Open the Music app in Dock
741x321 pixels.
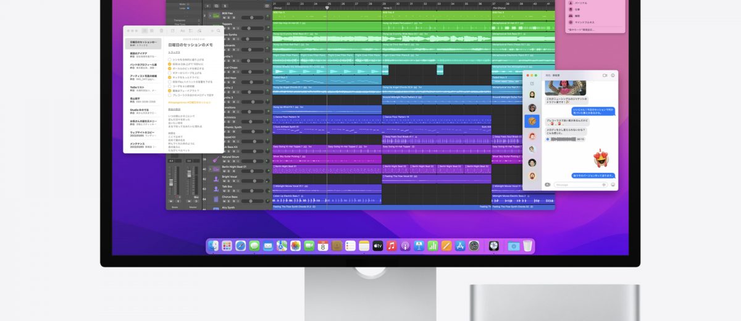click(x=391, y=246)
